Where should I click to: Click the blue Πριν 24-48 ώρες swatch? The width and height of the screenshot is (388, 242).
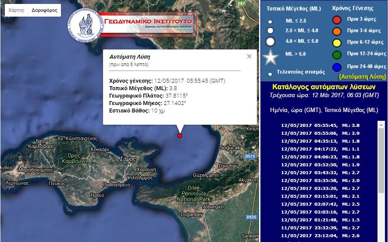pyautogui.click(x=337, y=67)
